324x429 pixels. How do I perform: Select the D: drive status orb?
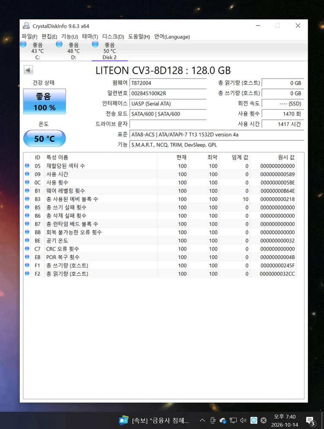pos(59,44)
